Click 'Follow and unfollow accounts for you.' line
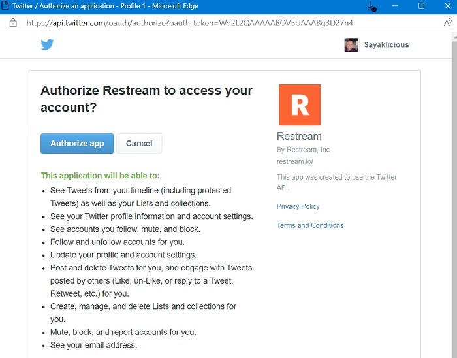The image size is (457, 358). pyautogui.click(x=118, y=242)
